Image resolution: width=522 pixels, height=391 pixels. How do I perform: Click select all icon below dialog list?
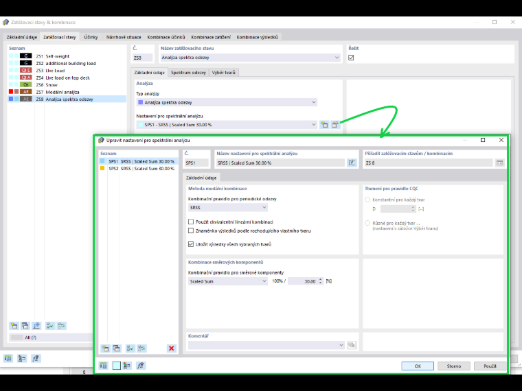pos(130,348)
